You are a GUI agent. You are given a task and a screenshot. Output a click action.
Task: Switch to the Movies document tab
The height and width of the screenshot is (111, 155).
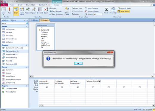pyautogui.click(x=34, y=20)
